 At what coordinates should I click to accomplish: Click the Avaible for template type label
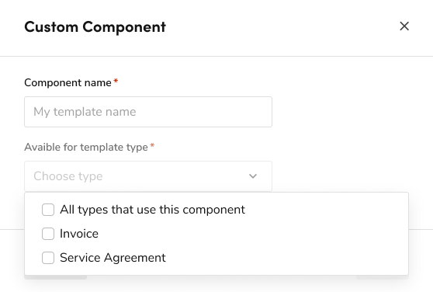tap(86, 148)
